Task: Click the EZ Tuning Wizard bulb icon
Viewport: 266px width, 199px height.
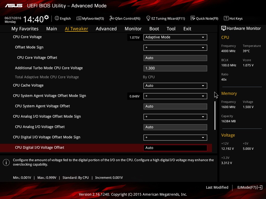Action: [x=148, y=18]
